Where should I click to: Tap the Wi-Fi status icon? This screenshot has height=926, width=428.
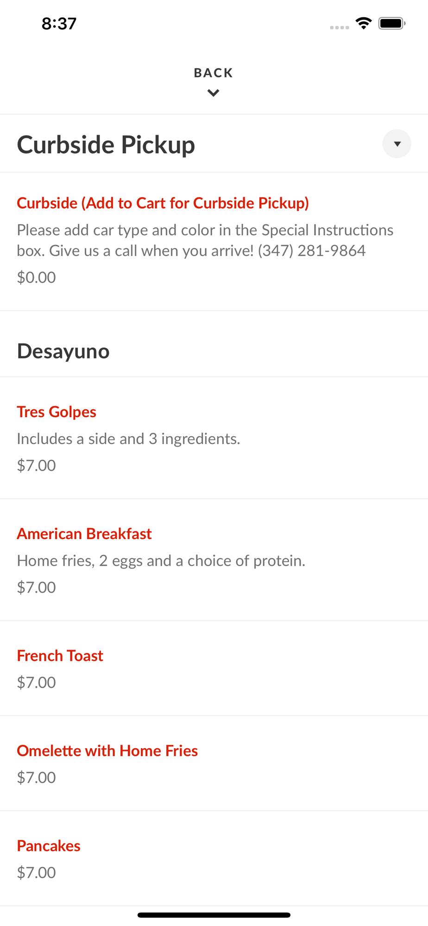point(364,23)
